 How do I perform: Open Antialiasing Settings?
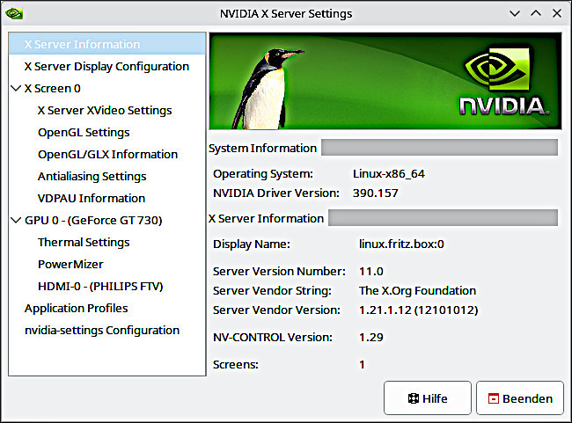click(x=92, y=177)
